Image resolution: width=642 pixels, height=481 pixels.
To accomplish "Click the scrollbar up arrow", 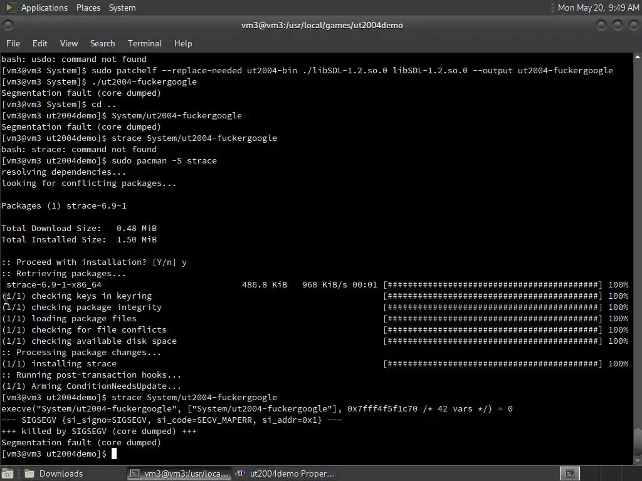I will (x=638, y=57).
